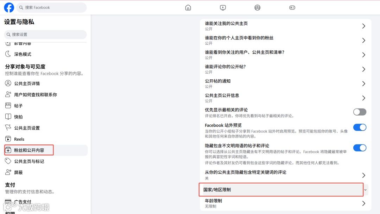Open chevron for 谁能看到你关注的用户、公共主页和清单
Screen dimensions: 380x214
coord(363,55)
